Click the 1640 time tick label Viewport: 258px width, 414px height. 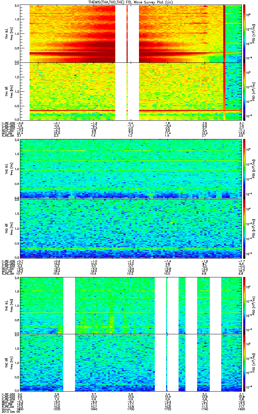click(x=94, y=409)
